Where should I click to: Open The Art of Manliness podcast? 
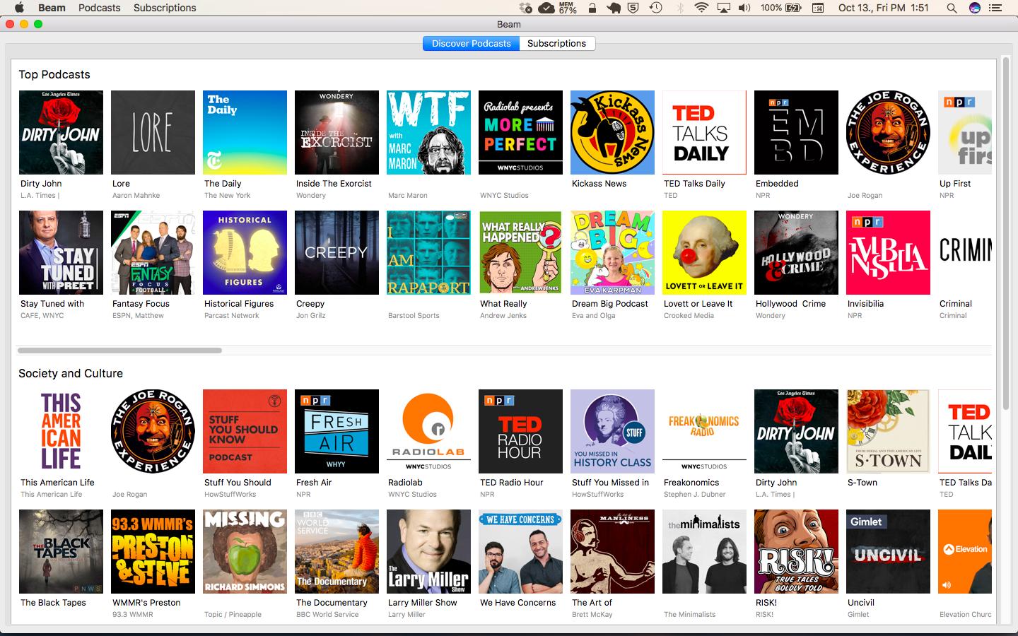pos(612,551)
